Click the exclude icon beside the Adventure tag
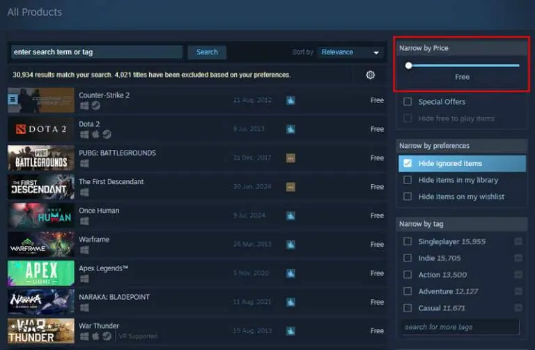 point(518,291)
